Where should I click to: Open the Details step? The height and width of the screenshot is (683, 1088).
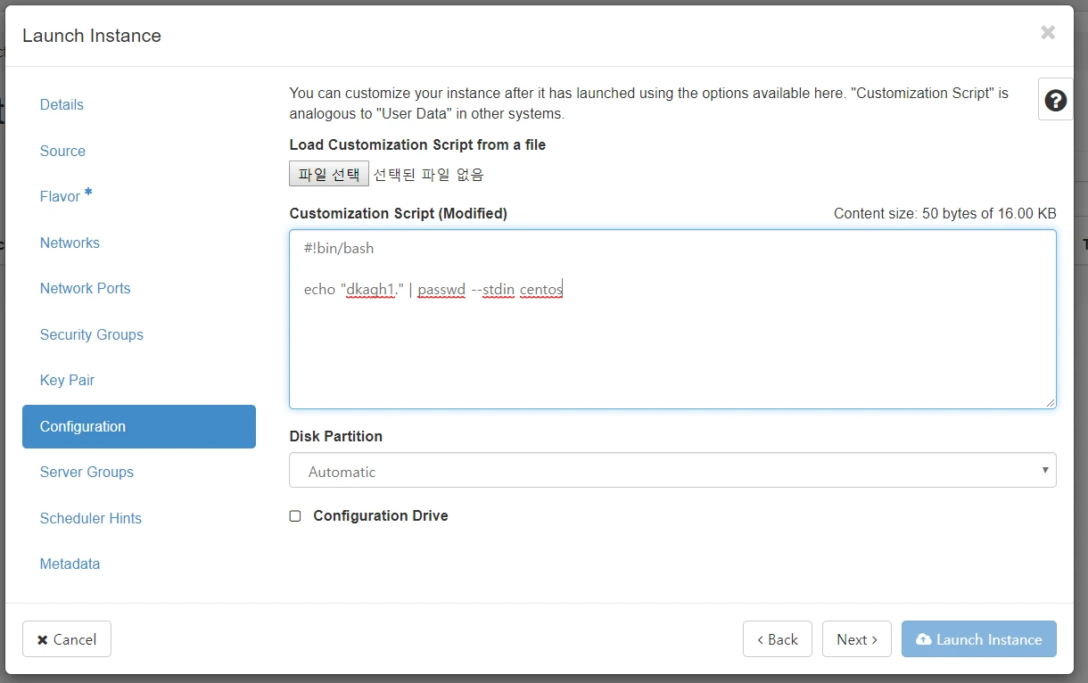pyautogui.click(x=62, y=104)
